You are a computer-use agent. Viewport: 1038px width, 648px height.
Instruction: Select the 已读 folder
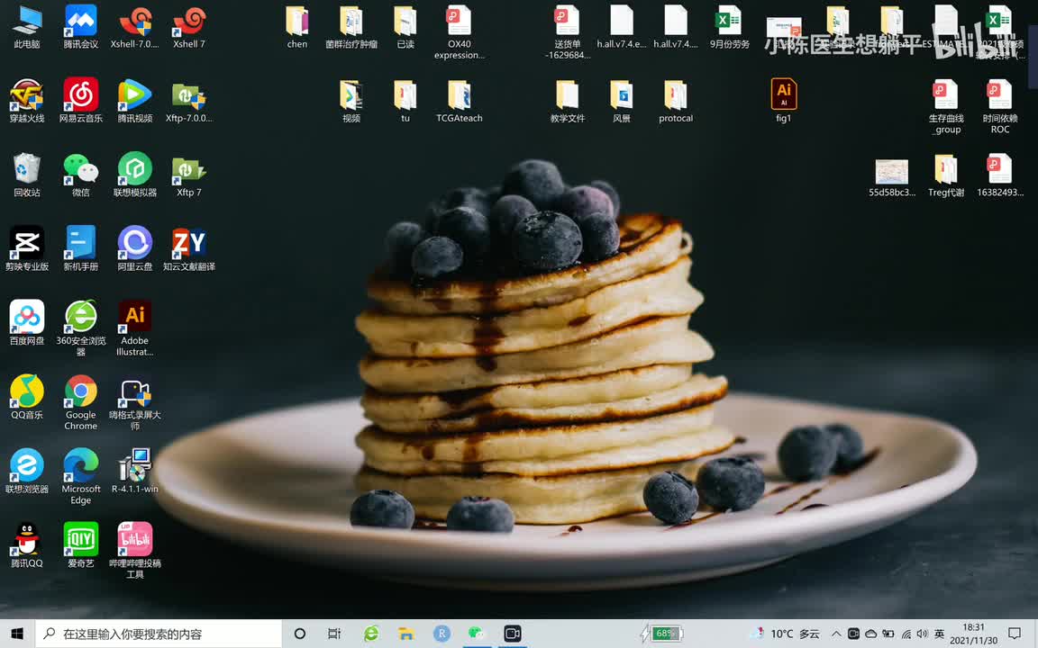(405, 28)
